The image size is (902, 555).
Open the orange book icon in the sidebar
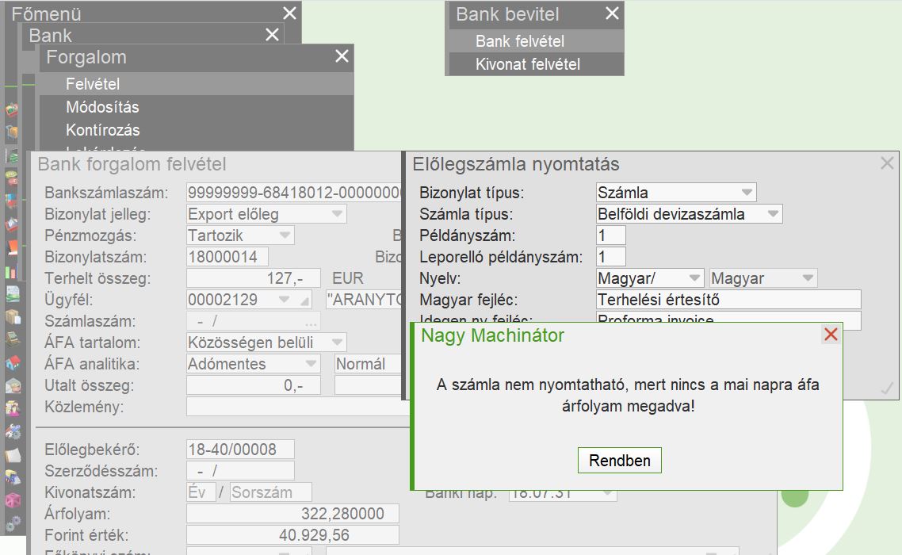[12, 247]
